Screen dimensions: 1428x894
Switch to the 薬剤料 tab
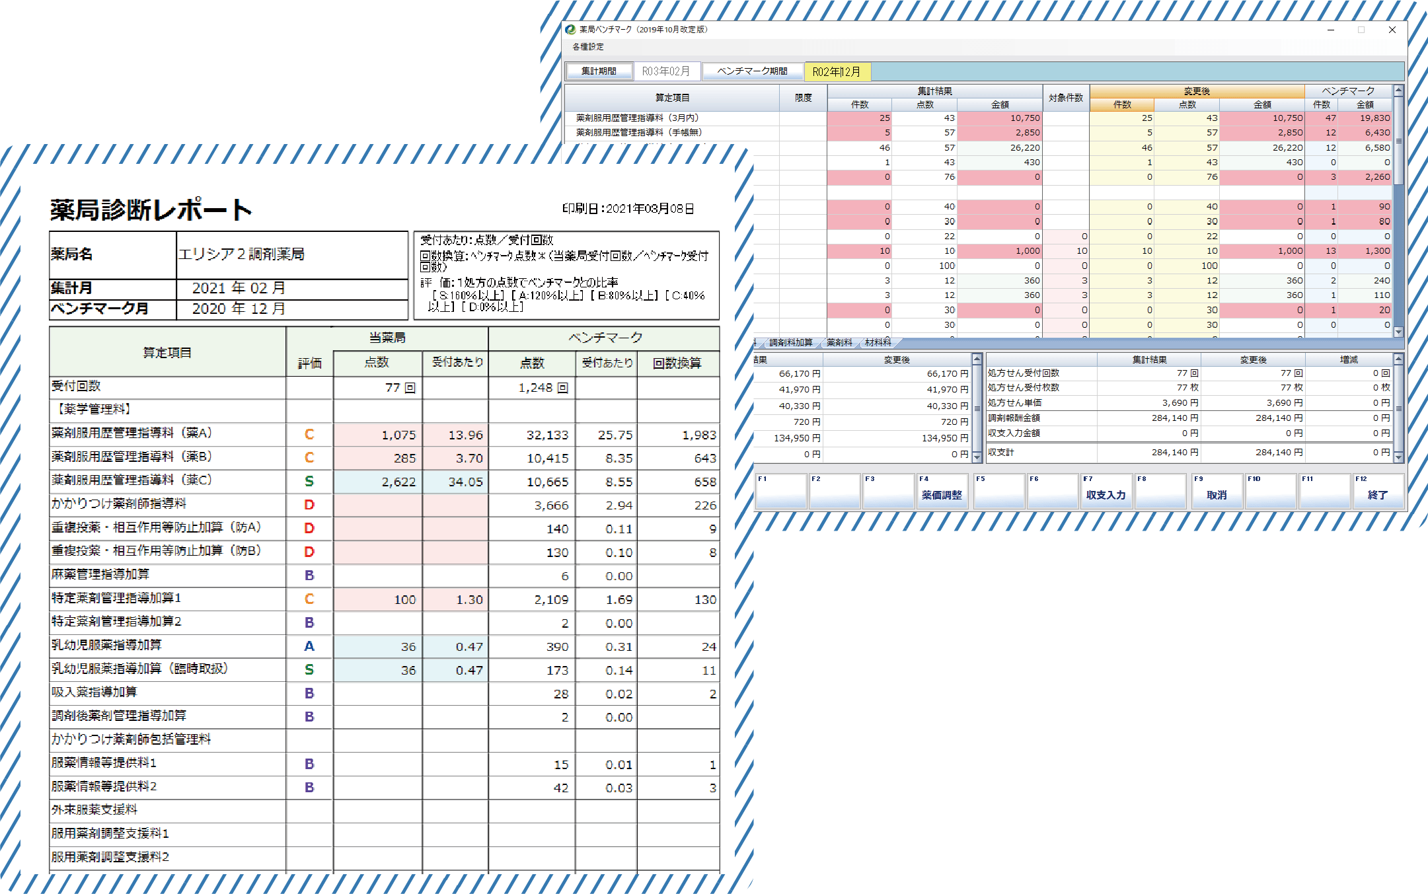click(x=839, y=342)
